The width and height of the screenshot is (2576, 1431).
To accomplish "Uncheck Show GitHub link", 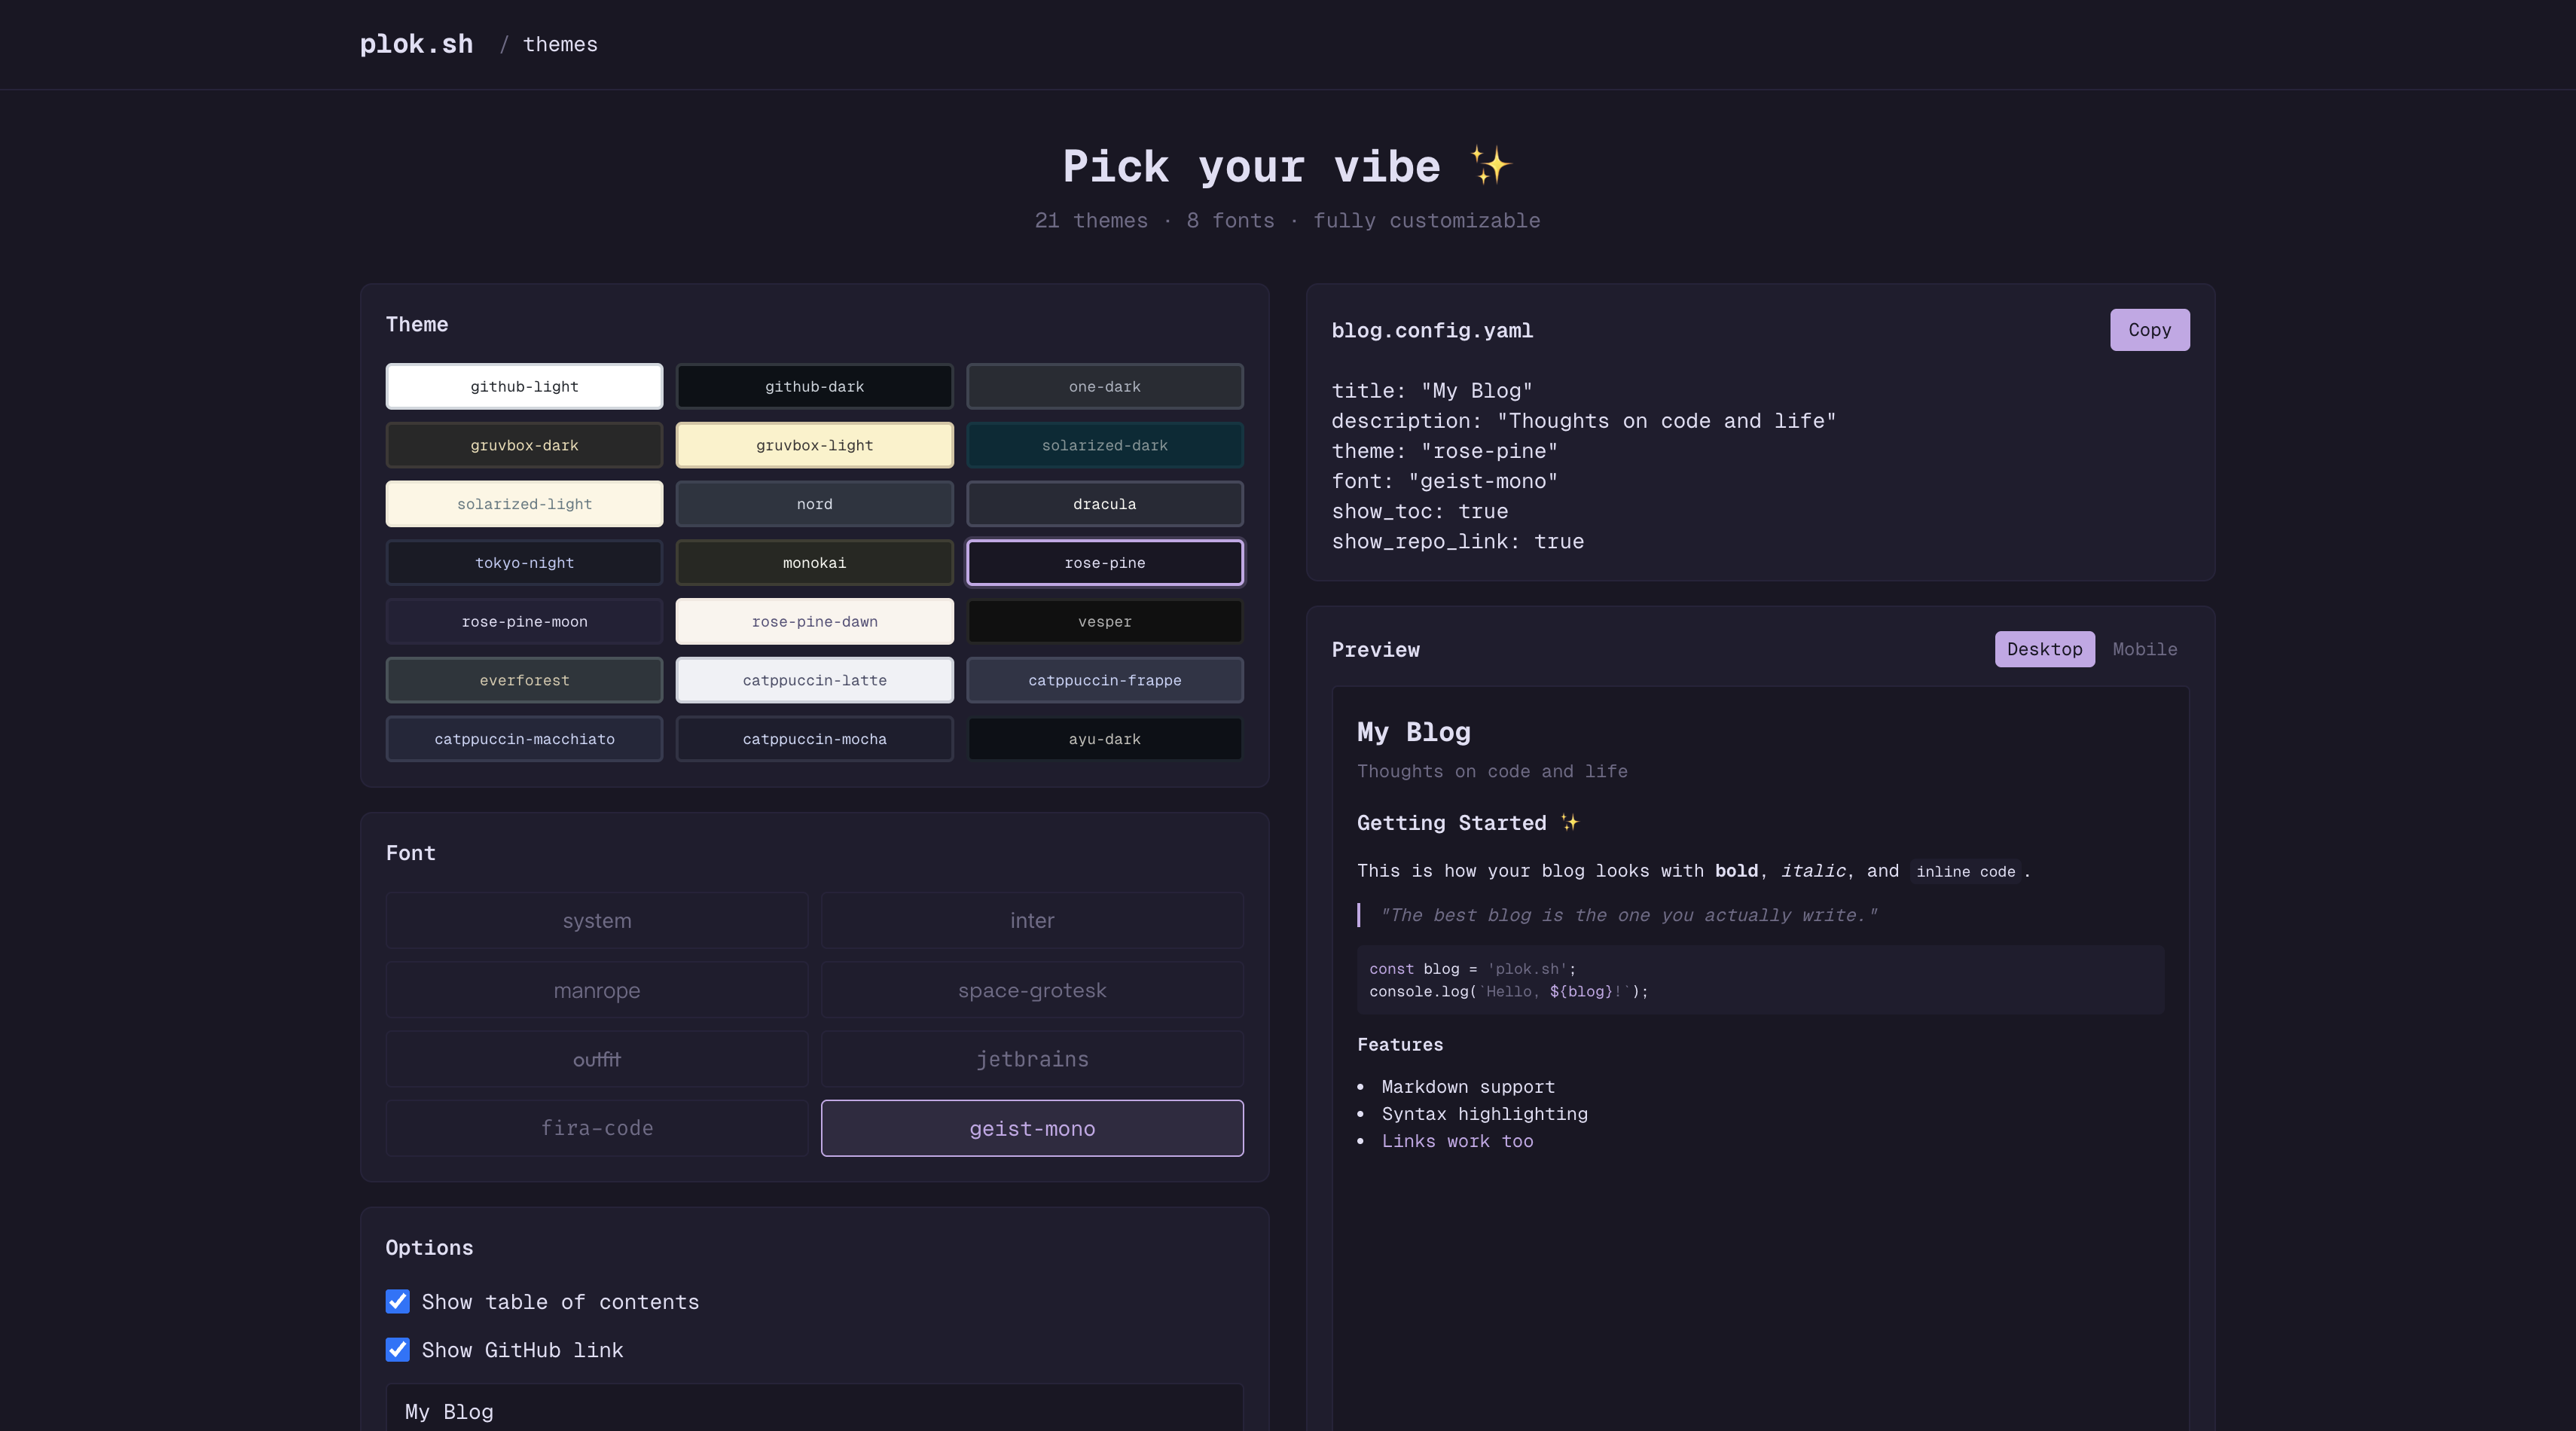I will point(397,1349).
